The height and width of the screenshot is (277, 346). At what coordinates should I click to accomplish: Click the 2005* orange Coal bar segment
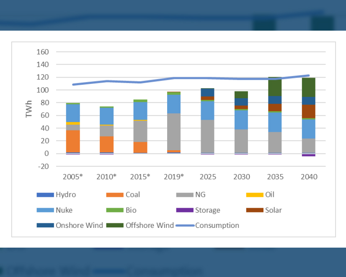[x=73, y=141]
